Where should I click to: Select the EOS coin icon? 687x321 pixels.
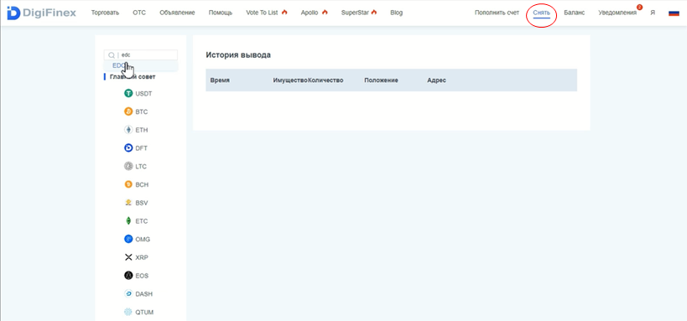128,276
